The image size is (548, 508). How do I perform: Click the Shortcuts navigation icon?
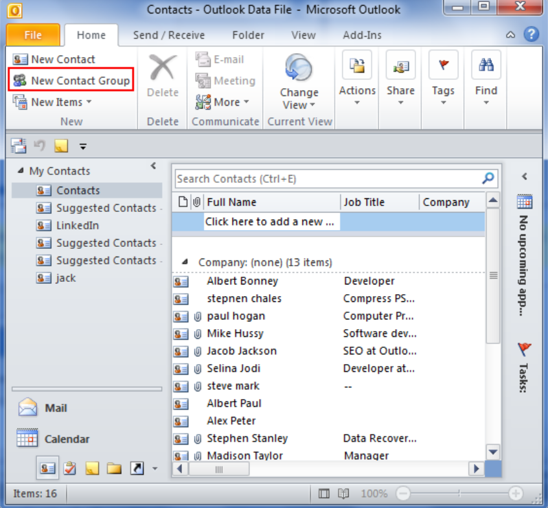(x=137, y=468)
